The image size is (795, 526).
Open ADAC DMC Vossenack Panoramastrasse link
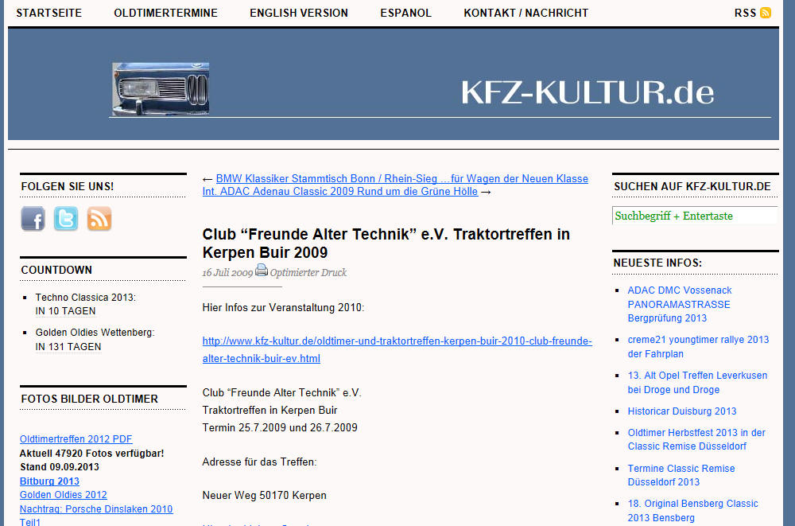(680, 304)
